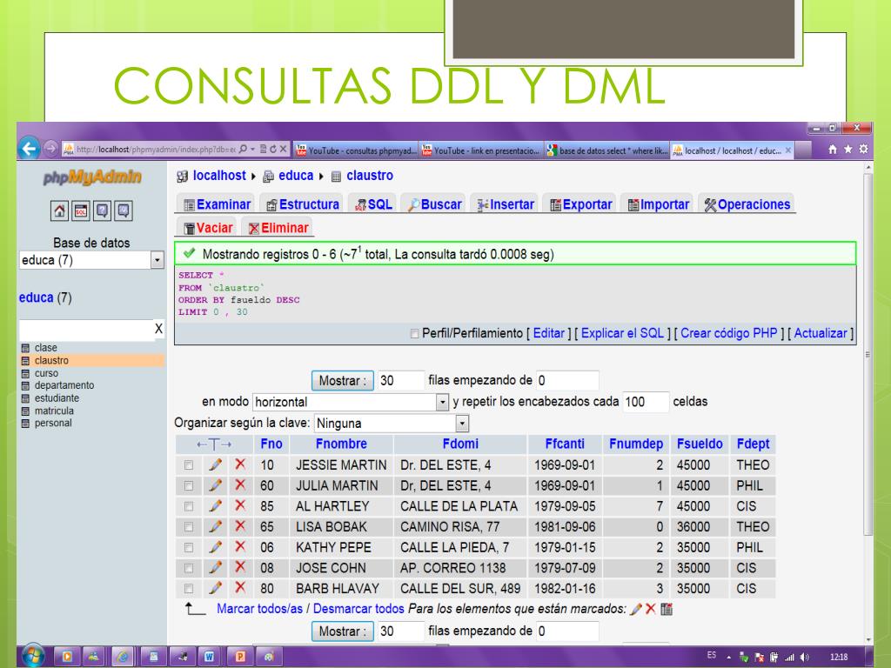Switch to the SQL tab
The image size is (891, 668).
373,204
